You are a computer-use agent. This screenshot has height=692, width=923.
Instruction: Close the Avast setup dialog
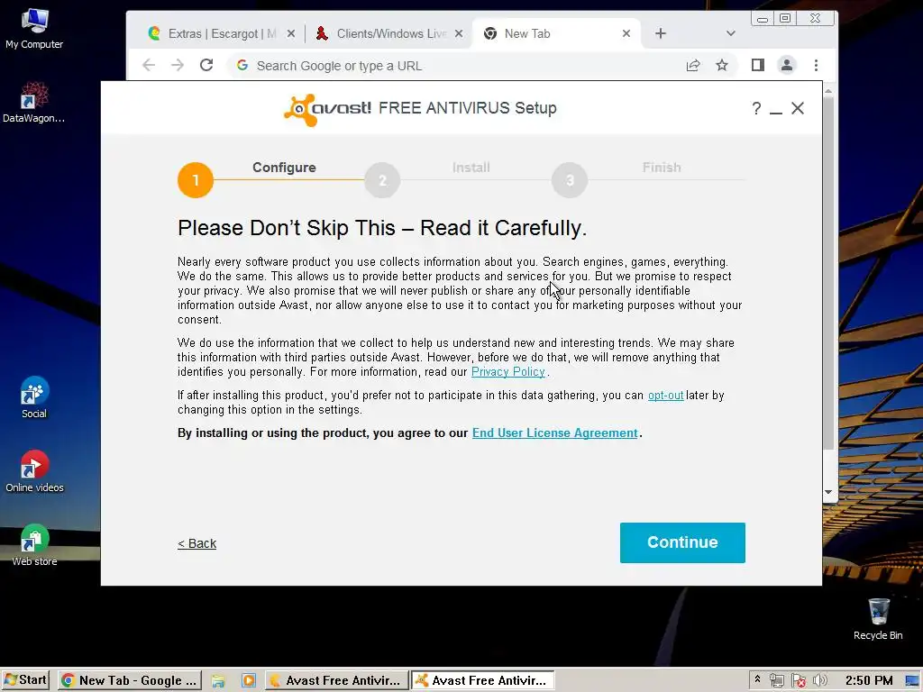pyautogui.click(x=798, y=108)
